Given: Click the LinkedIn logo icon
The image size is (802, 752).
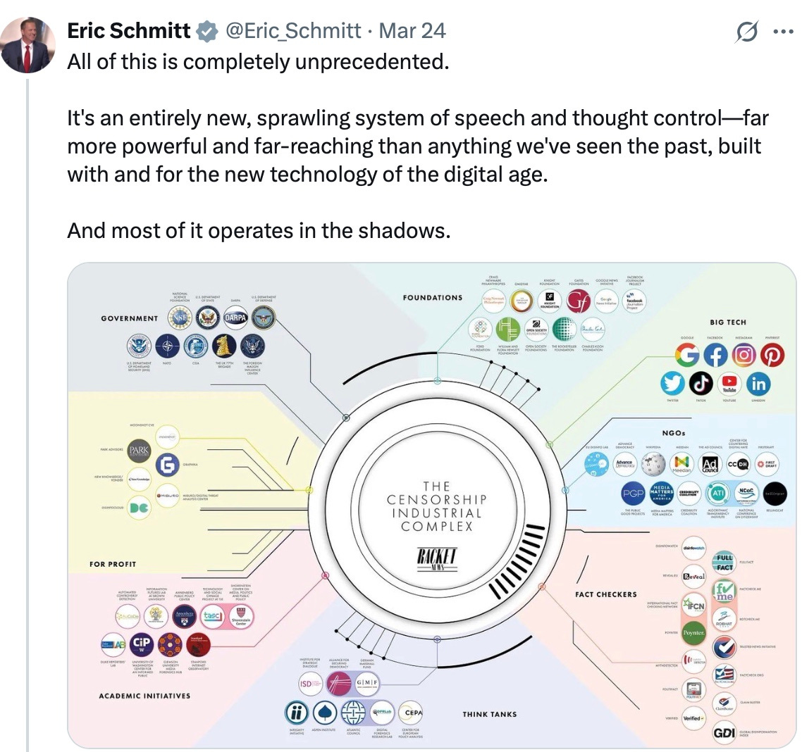Looking at the screenshot, I should coord(758,383).
